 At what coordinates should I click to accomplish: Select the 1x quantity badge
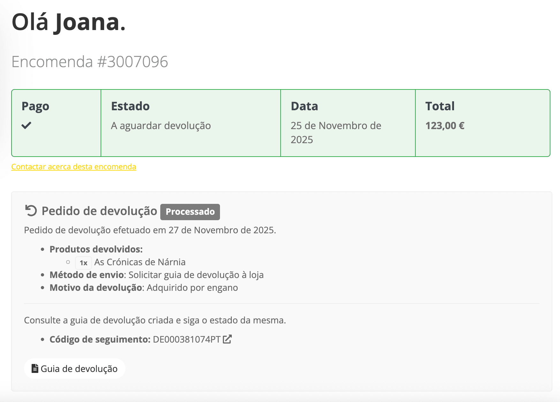click(83, 262)
